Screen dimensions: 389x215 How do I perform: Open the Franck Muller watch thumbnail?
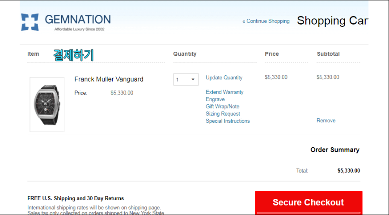47,104
